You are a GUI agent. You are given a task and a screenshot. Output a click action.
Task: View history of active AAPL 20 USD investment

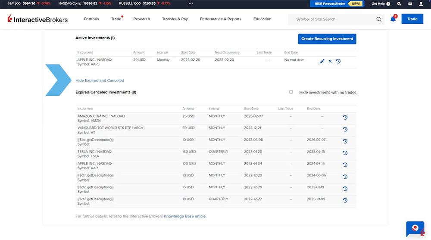click(338, 61)
